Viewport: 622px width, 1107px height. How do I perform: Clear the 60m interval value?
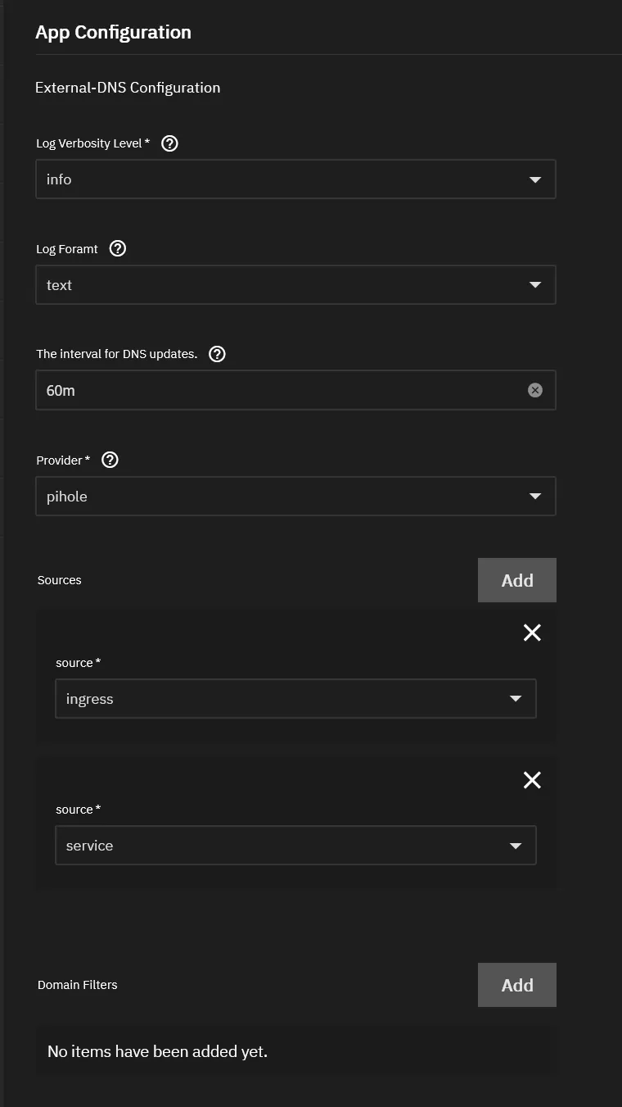[535, 389]
